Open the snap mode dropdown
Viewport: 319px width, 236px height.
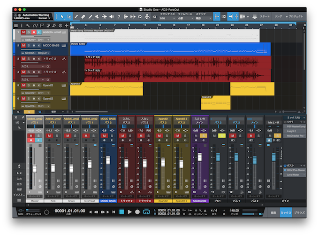pos(203,18)
